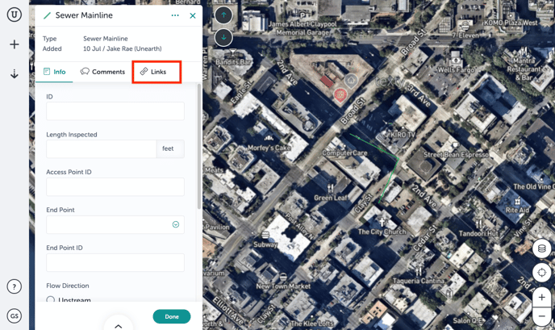Switch to the Comments tab
The image size is (555, 330).
[x=102, y=72]
